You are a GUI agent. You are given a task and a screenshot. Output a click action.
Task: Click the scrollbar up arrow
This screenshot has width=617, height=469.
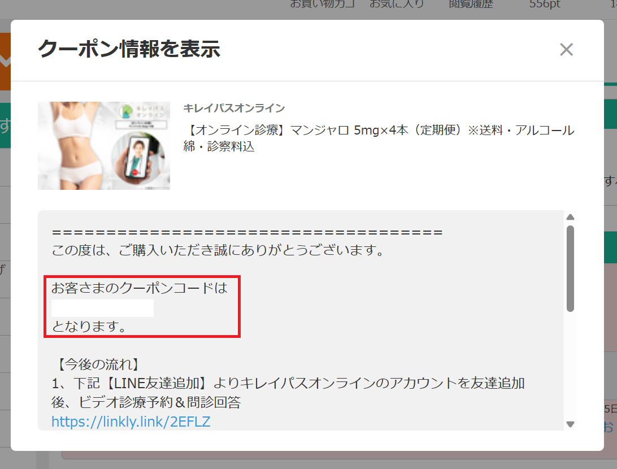point(570,217)
